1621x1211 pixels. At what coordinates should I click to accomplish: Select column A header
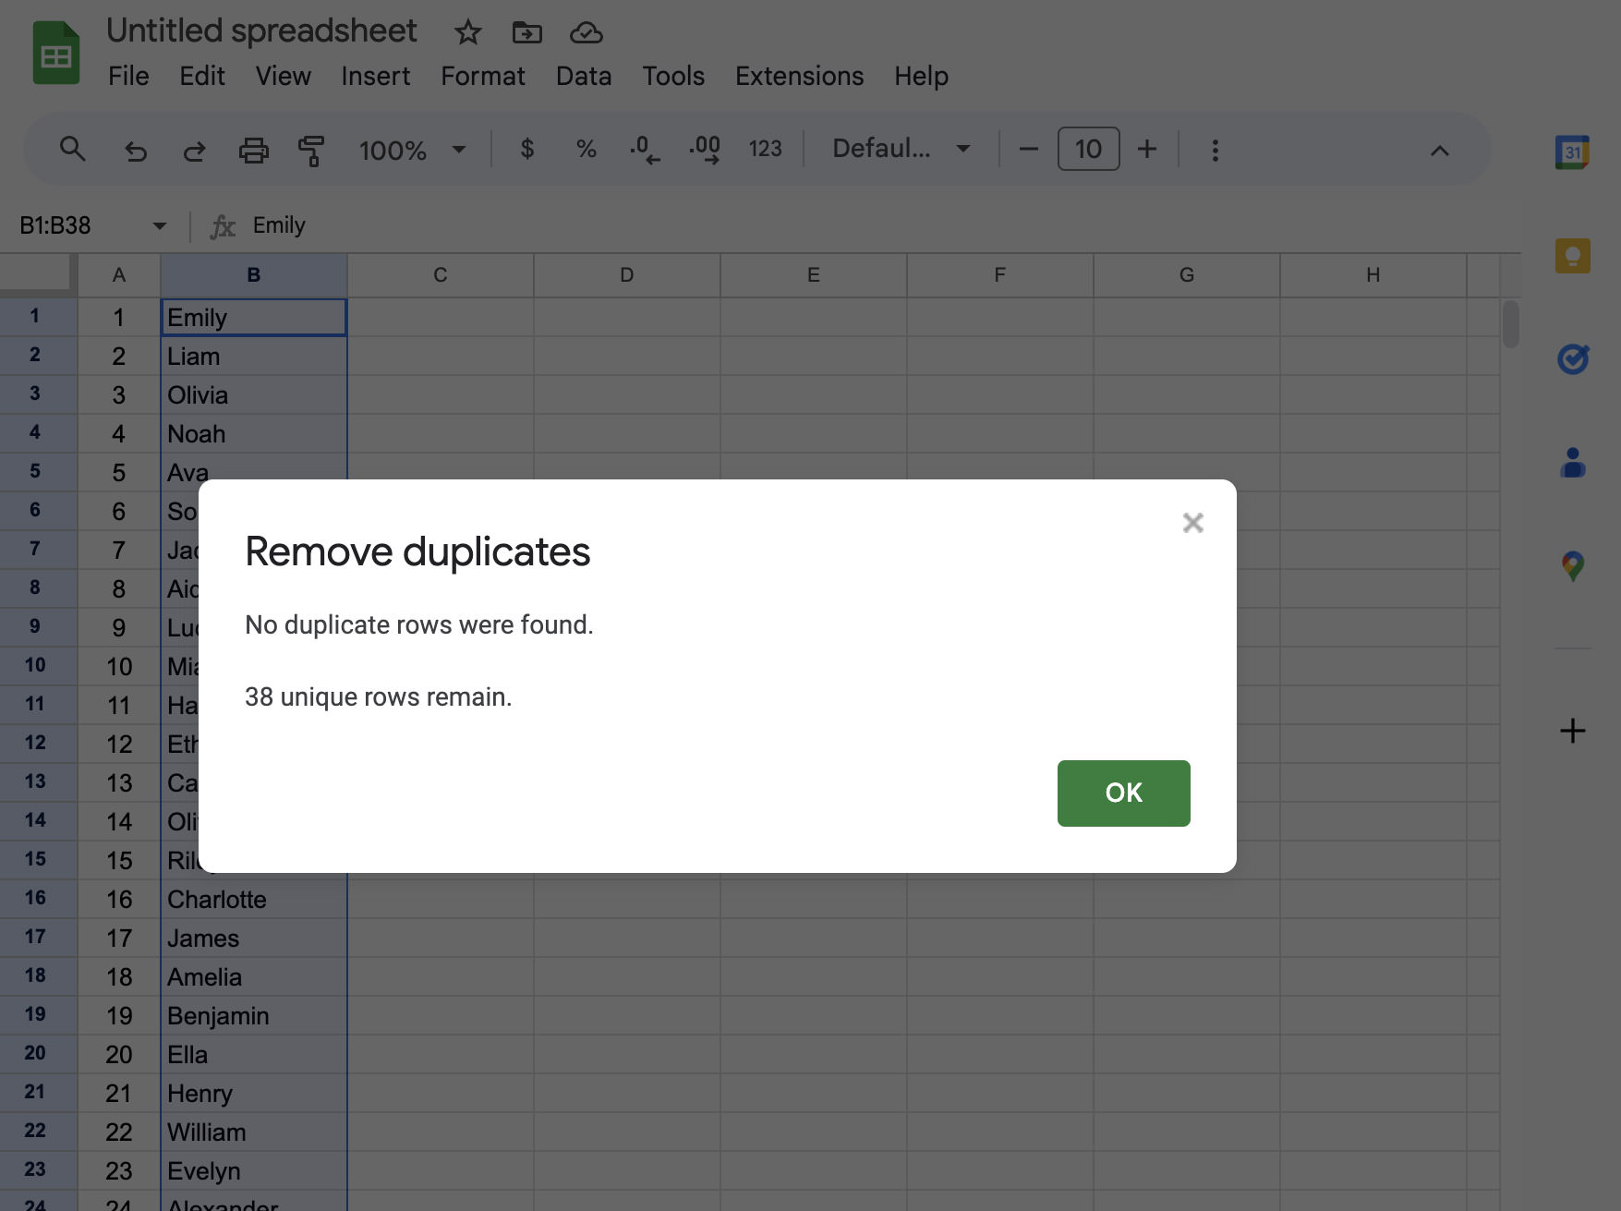click(x=119, y=275)
